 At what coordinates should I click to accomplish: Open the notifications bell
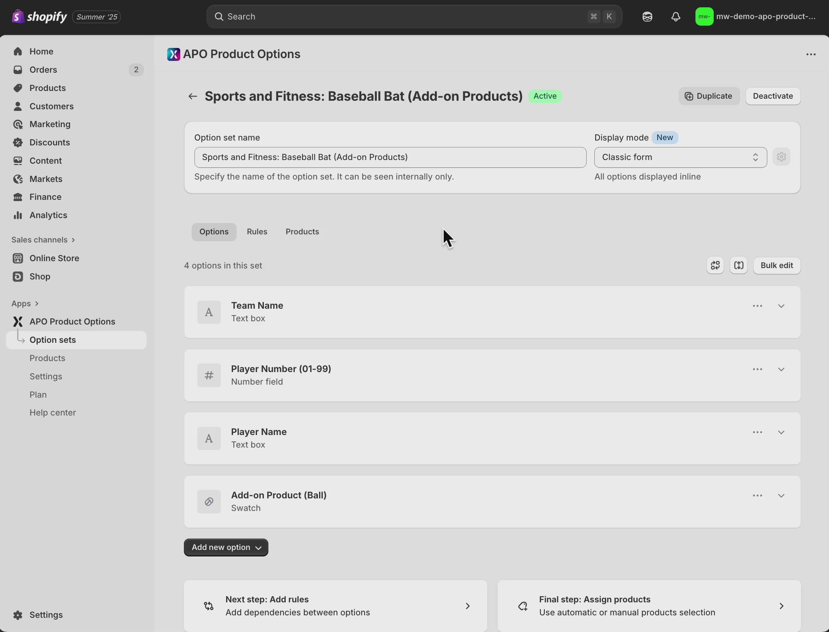click(x=676, y=17)
